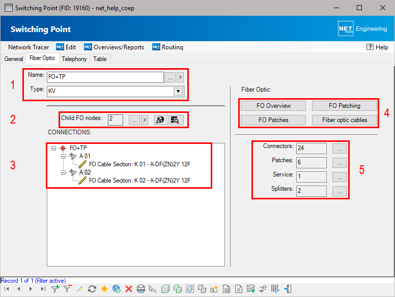The image size is (395, 297).
Task: Click the FO Patches button
Action: (x=273, y=120)
